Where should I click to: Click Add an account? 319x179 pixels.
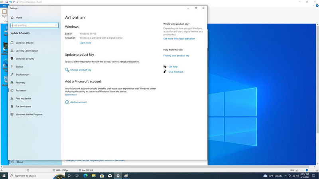[78, 102]
